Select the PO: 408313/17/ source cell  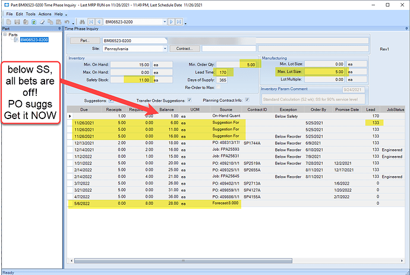226,143
